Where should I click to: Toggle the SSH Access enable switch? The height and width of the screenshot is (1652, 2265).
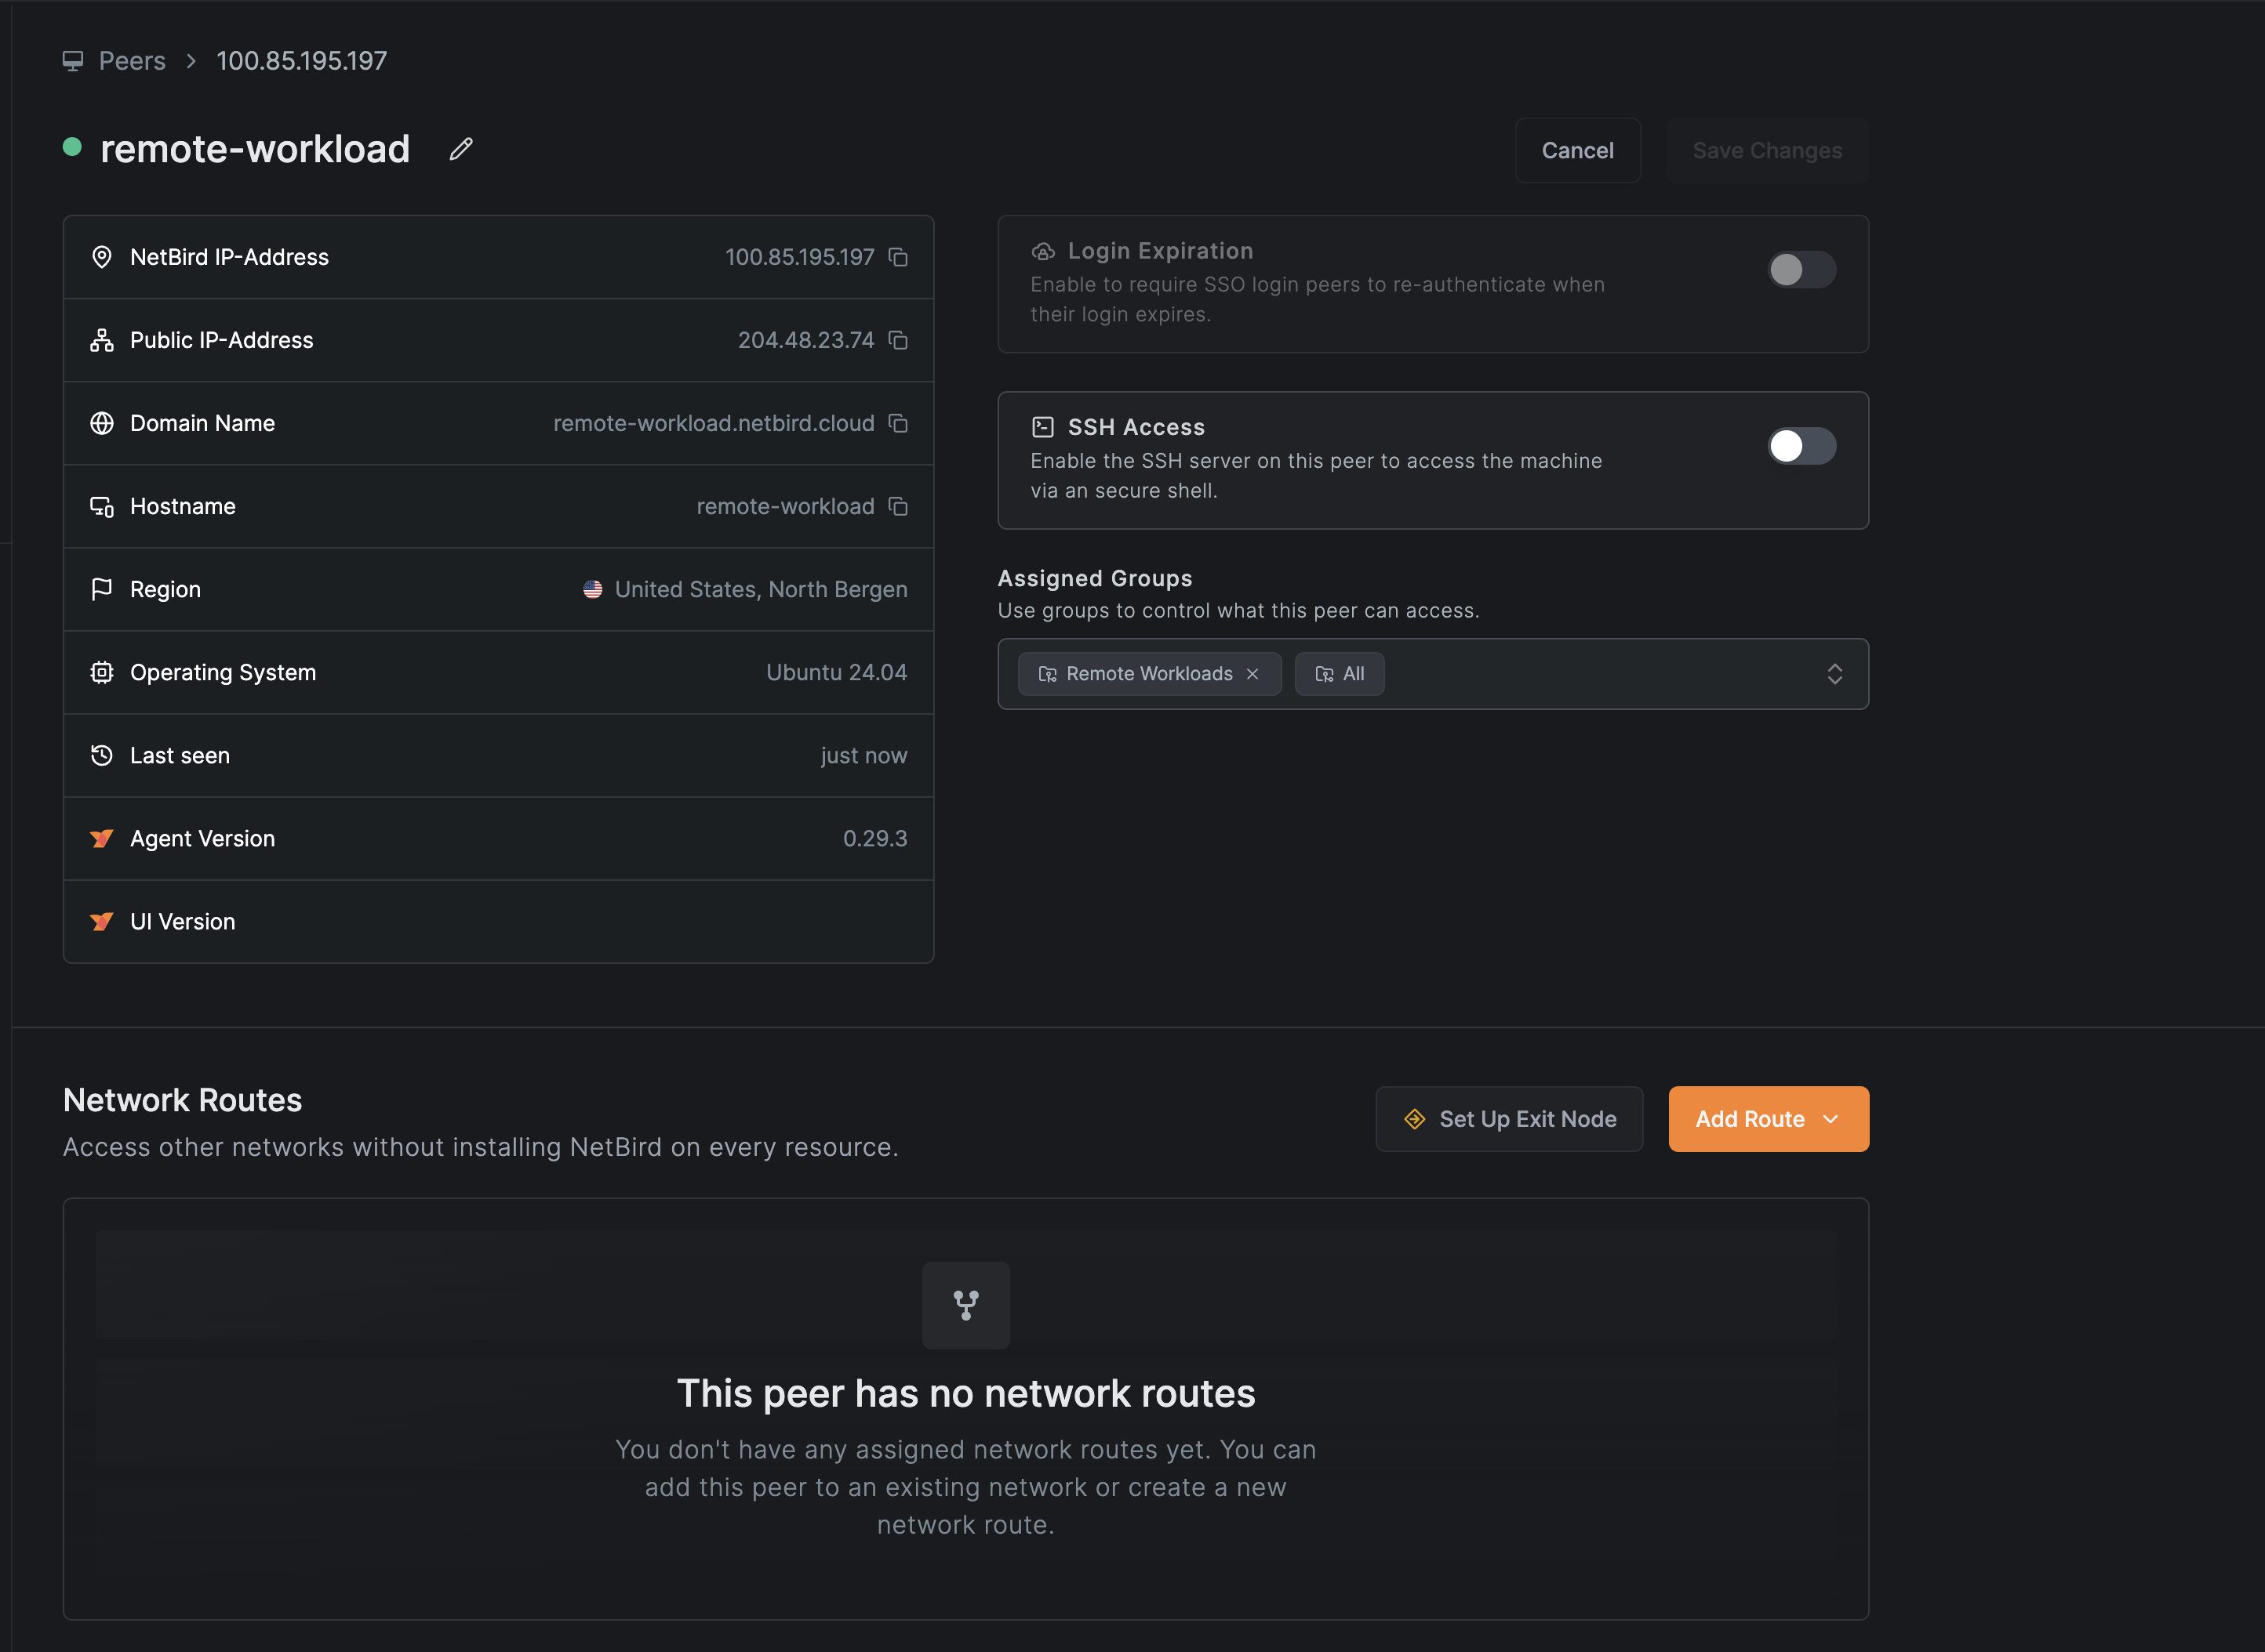pyautogui.click(x=1801, y=443)
